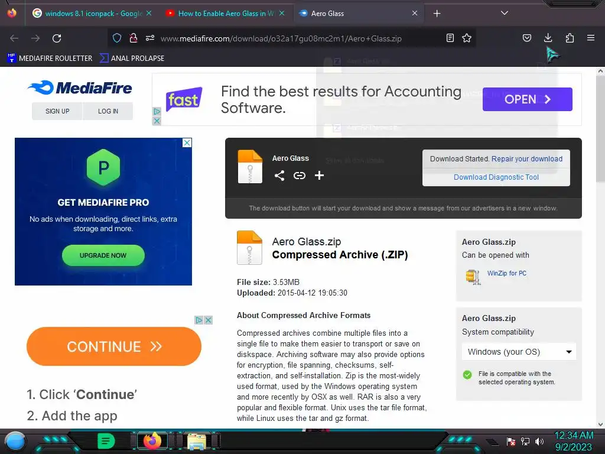605x454 pixels.
Task: Close the windows 8.1 iconpack tab
Action: (149, 13)
